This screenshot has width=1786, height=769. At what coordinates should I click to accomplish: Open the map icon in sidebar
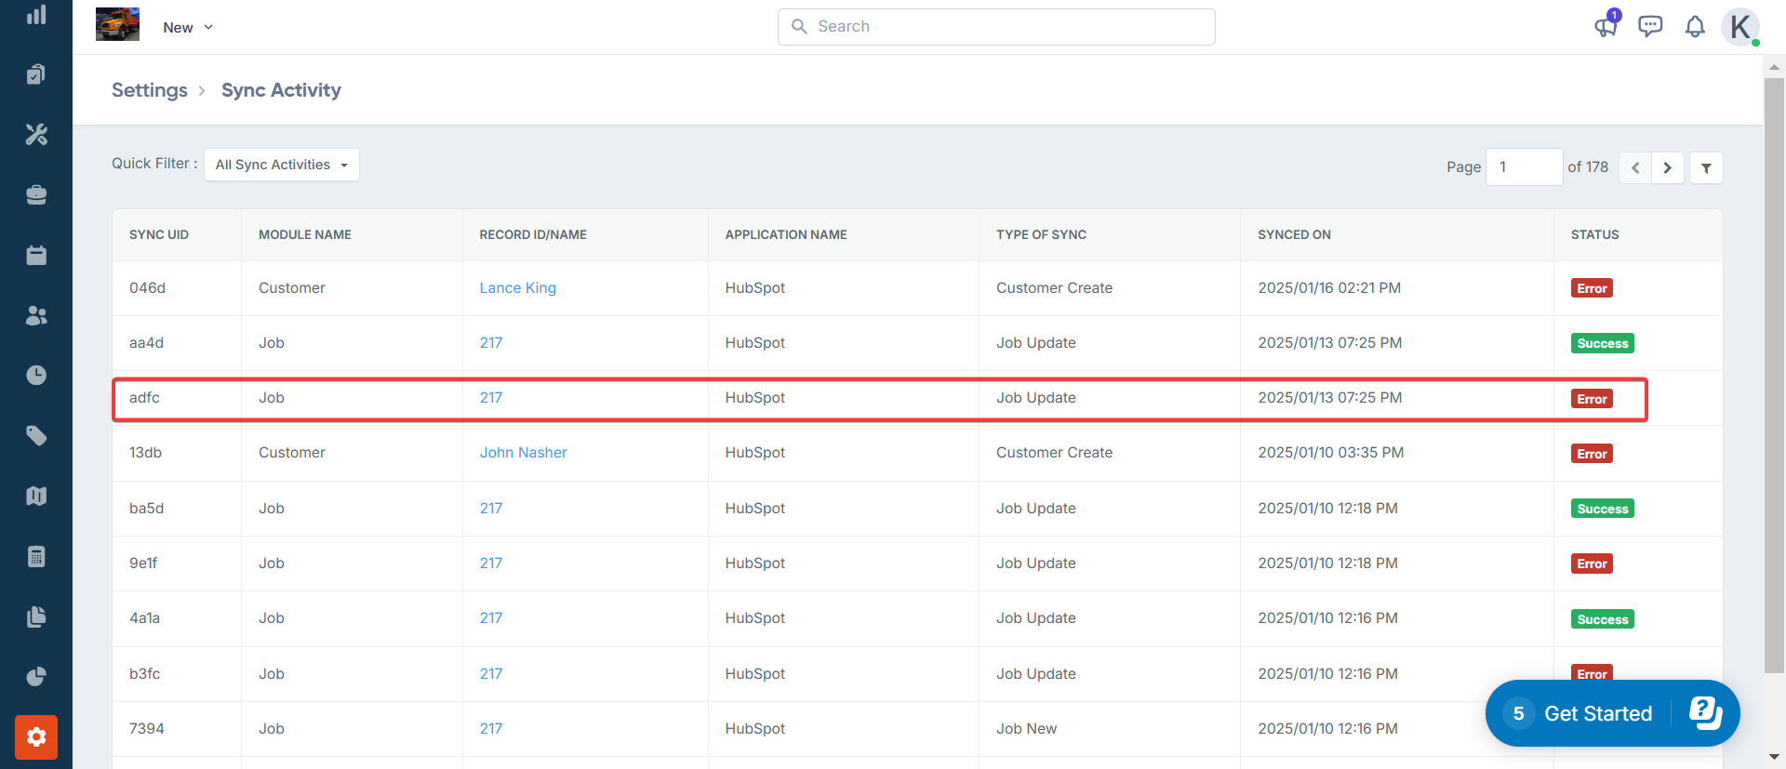point(36,497)
